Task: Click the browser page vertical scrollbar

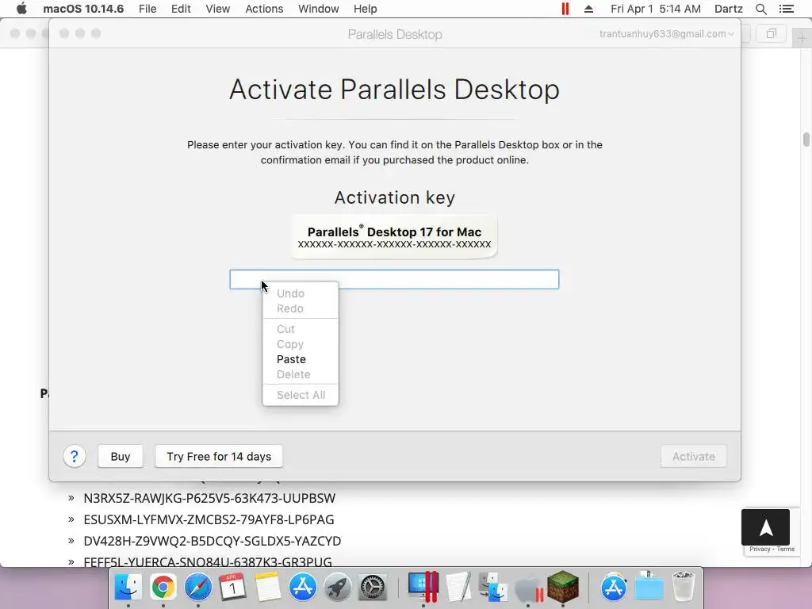Action: [x=806, y=140]
